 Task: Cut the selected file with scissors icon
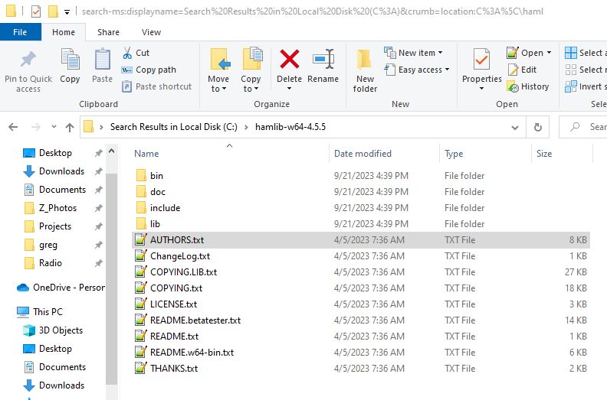click(127, 53)
